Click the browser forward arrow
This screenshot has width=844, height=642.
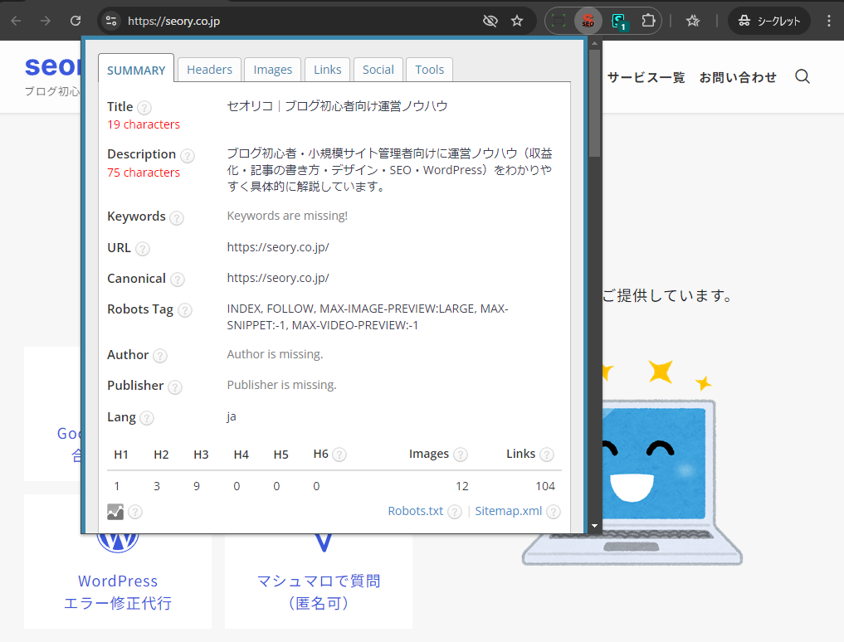(x=46, y=21)
